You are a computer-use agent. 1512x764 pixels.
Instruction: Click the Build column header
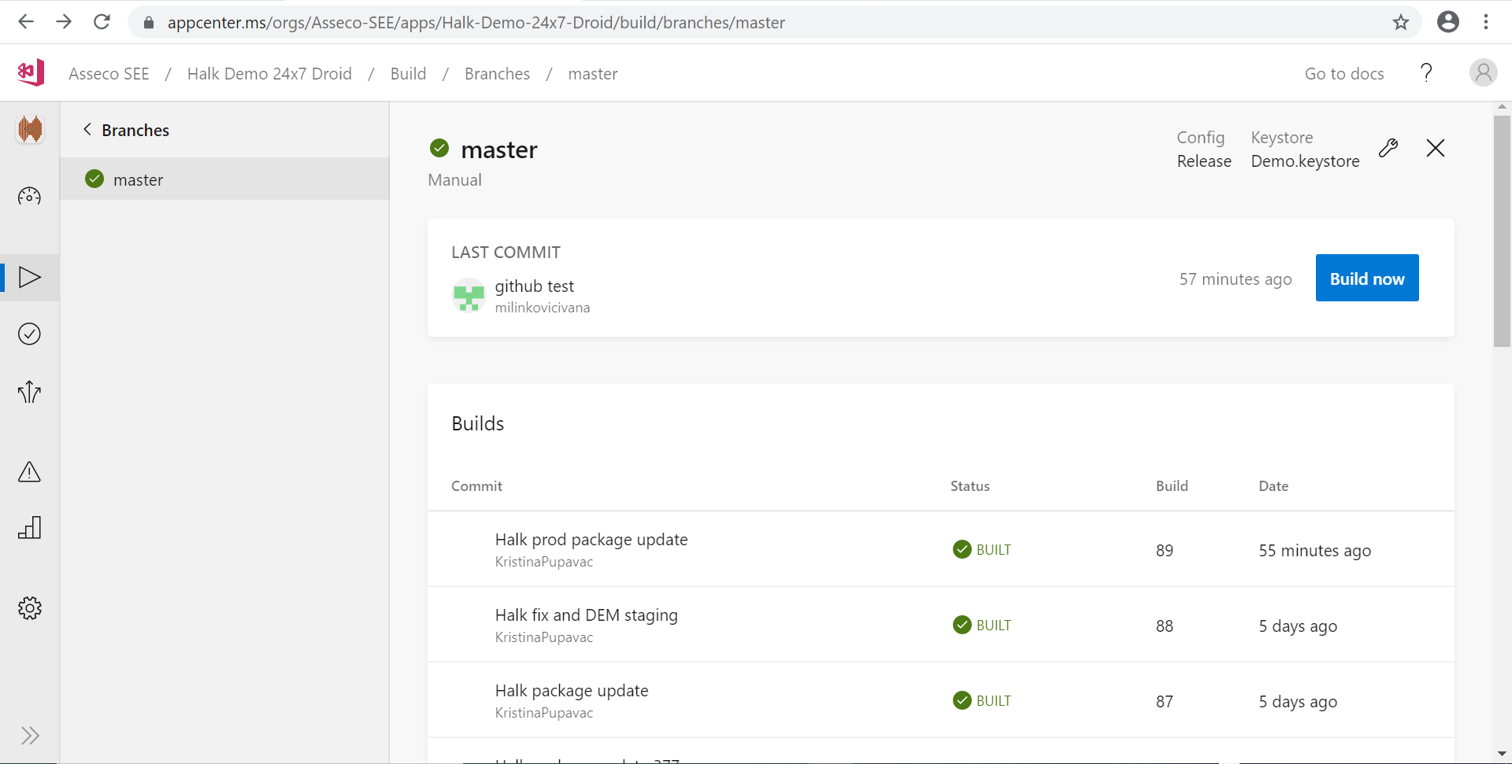(x=1172, y=486)
